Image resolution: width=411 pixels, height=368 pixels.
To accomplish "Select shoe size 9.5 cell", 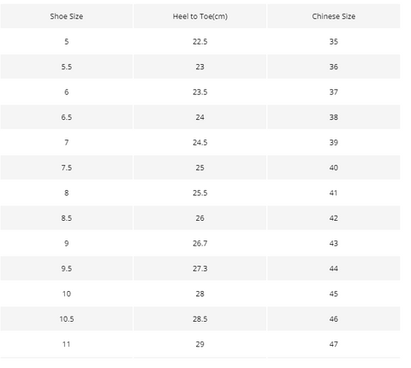I will point(67,269).
